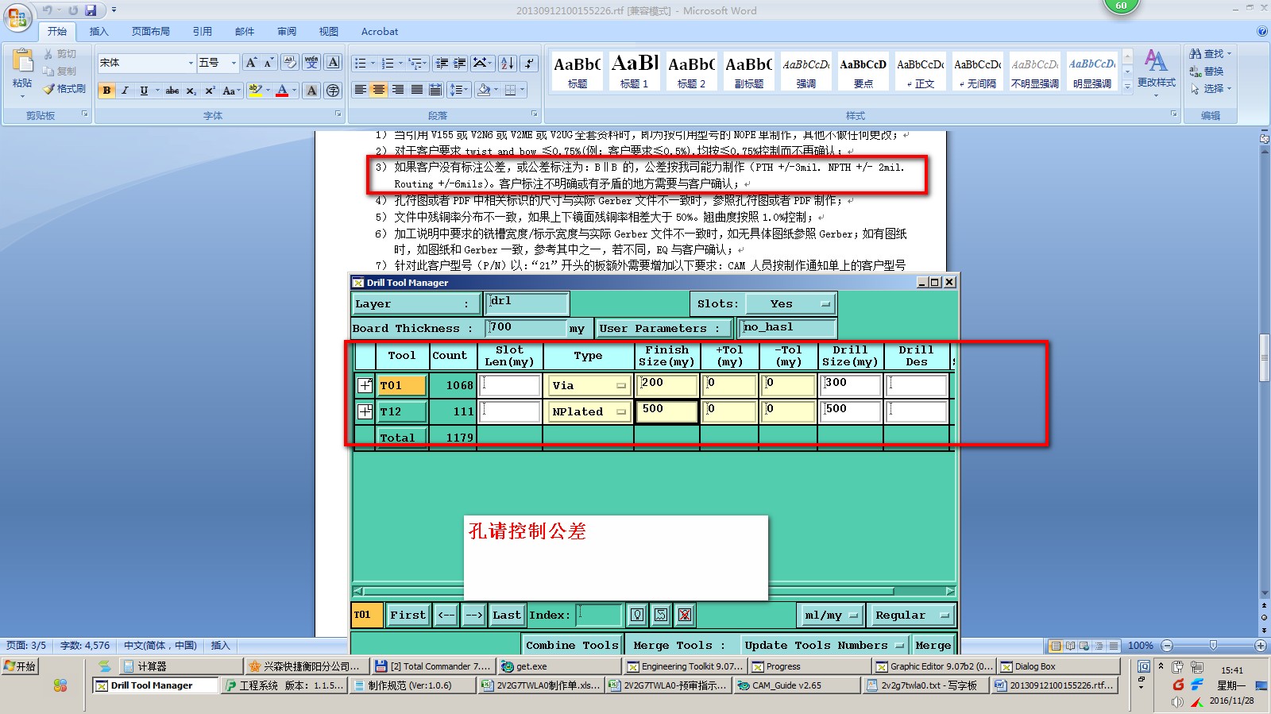Open the 页面布局 ribbon tab

coord(151,32)
